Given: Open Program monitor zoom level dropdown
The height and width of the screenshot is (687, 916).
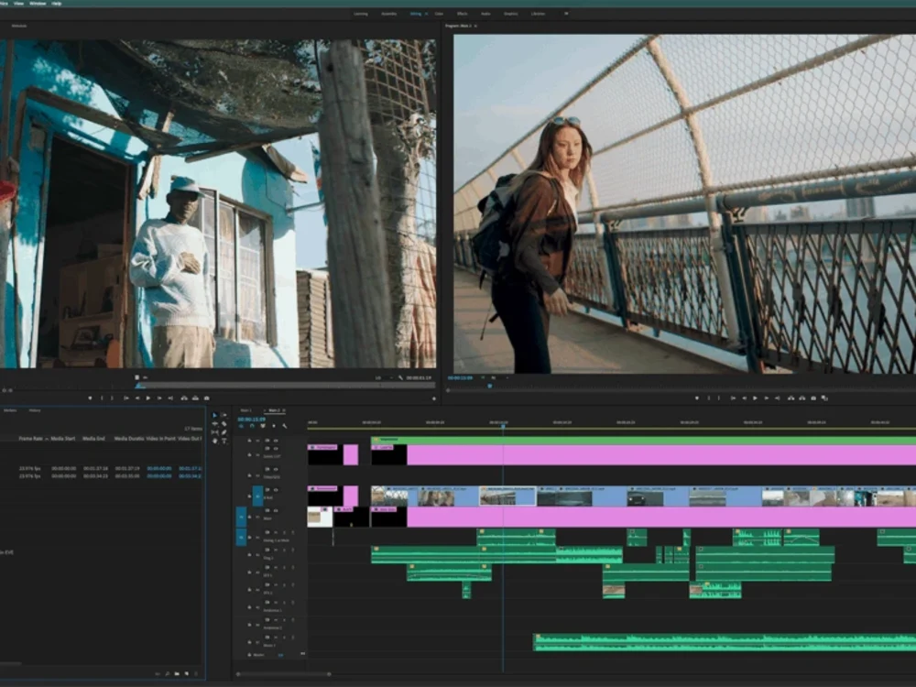Looking at the screenshot, I should tap(499, 377).
